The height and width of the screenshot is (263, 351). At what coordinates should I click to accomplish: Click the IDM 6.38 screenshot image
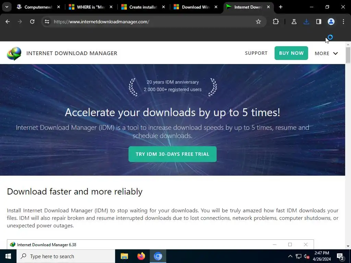(160, 245)
